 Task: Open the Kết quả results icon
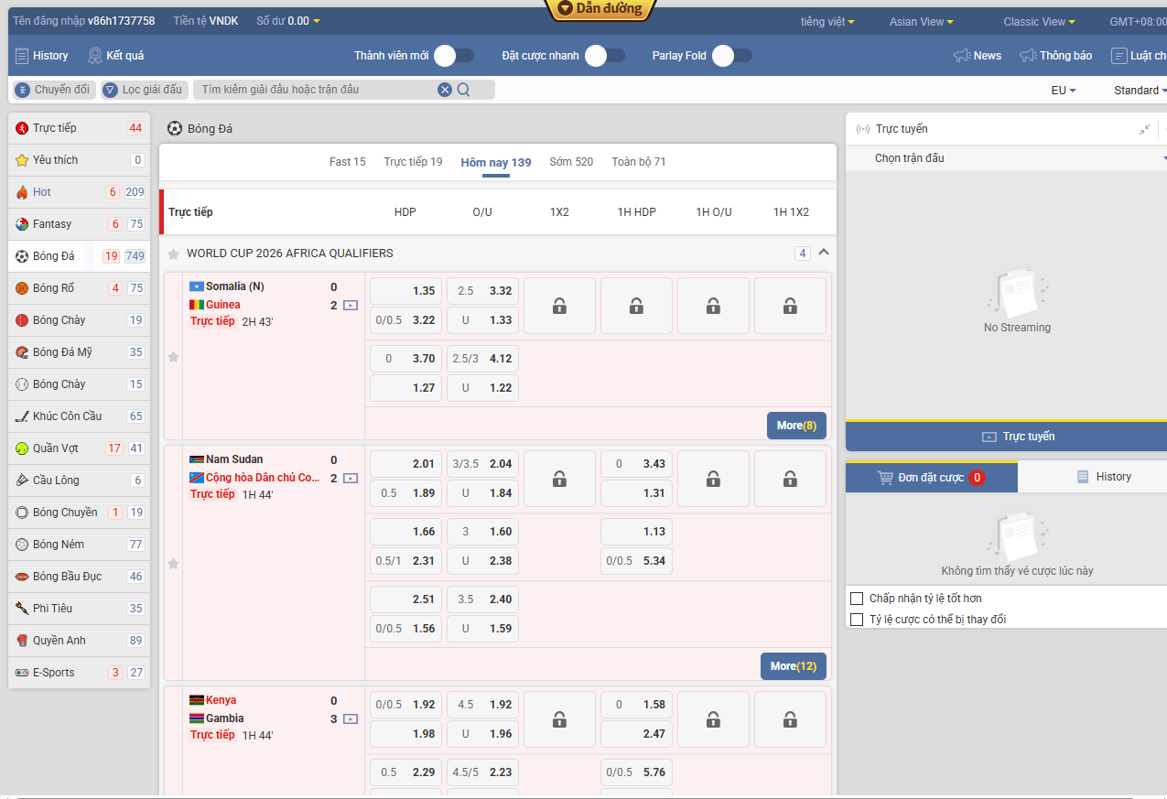tap(95, 56)
